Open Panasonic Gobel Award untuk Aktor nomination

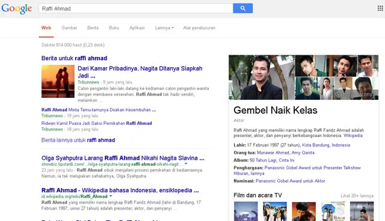coord(290,181)
